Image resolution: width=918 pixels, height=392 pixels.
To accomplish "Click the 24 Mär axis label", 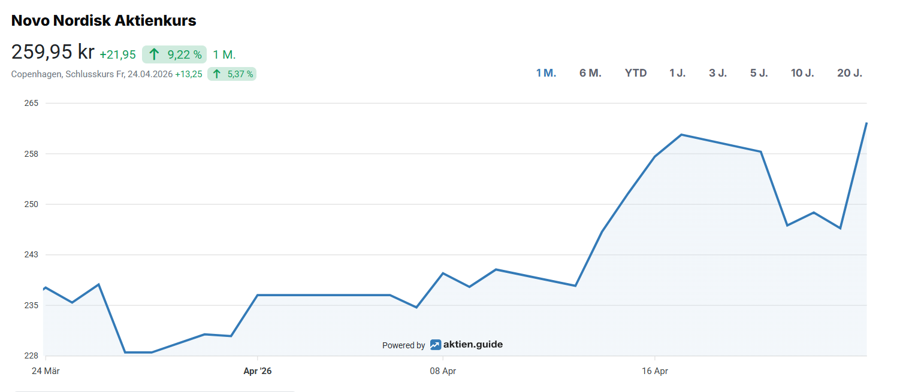I will click(x=46, y=371).
